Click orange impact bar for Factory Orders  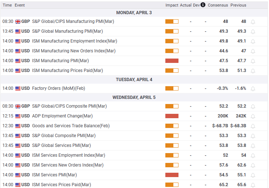pyautogui.click(x=172, y=88)
